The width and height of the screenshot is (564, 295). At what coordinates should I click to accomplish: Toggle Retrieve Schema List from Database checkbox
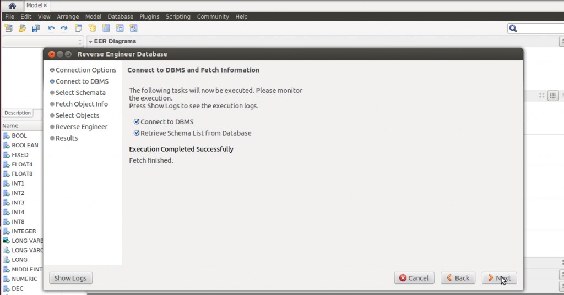tap(137, 133)
